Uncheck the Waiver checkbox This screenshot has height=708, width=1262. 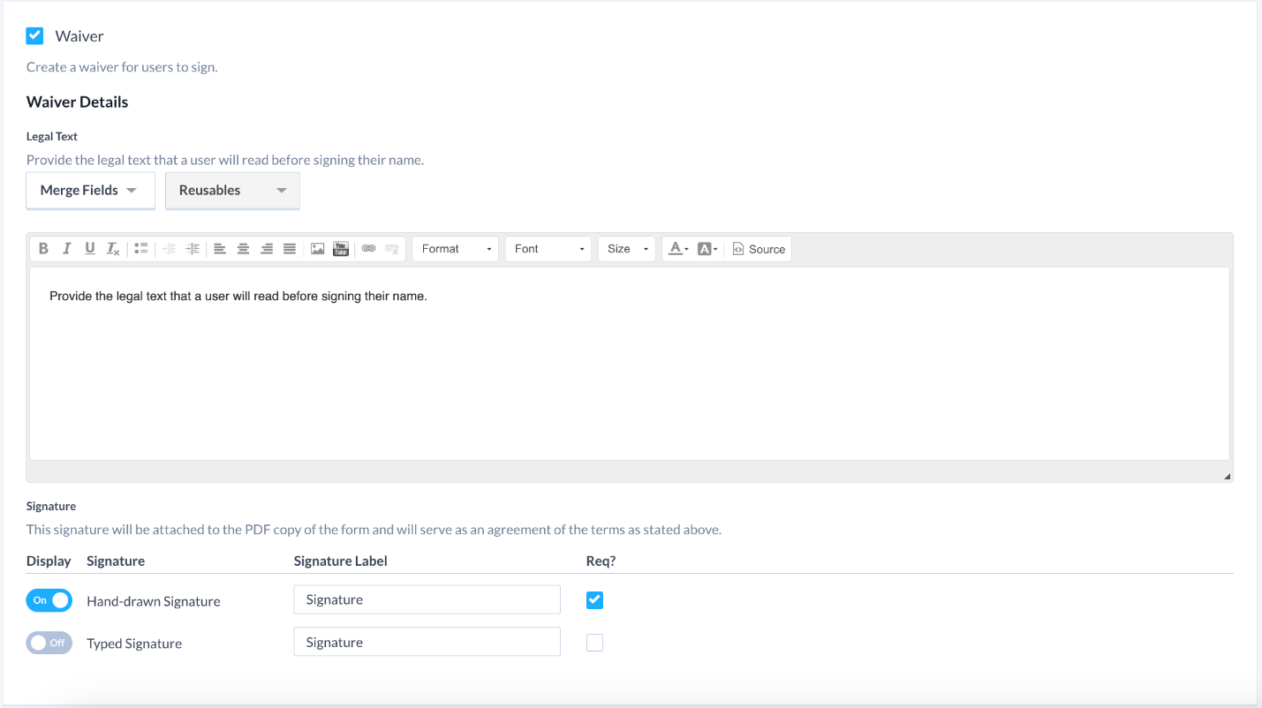[x=34, y=35]
